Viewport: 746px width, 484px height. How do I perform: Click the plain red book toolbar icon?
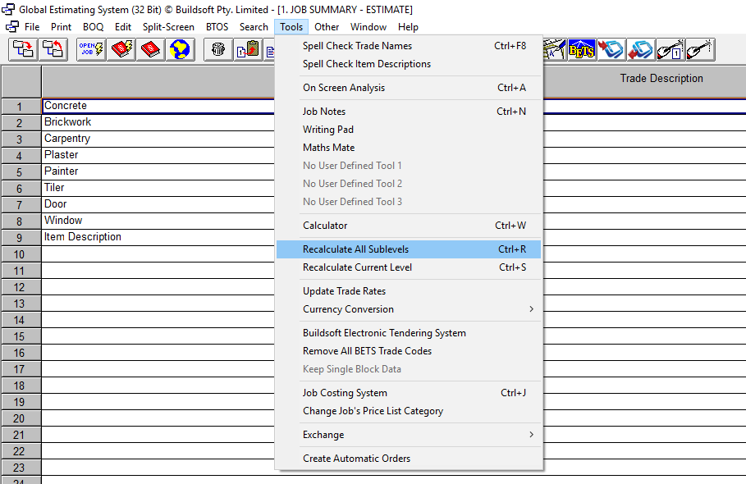point(151,50)
